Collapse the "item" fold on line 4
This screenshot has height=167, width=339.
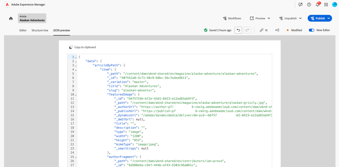76,70
